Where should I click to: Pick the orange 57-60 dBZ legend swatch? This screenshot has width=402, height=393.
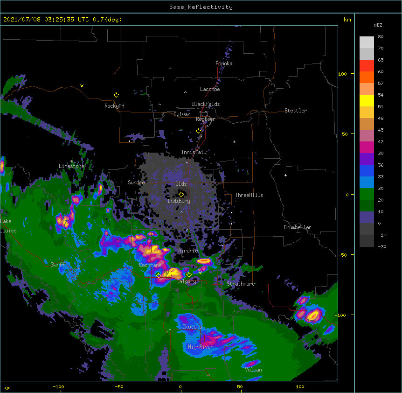[x=367, y=77]
